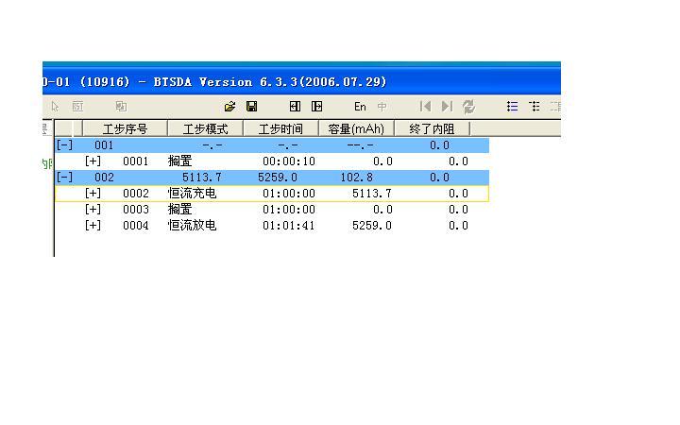This screenshot has height=425, width=680.
Task: Click 恒流放电 mode in step 0004
Action: (x=192, y=225)
